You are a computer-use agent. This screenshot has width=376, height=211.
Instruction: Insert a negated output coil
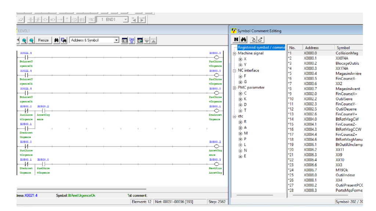coord(53,20)
